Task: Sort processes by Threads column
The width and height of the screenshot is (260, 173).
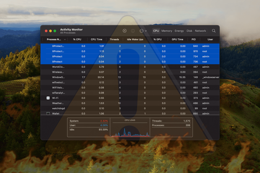Action: click(114, 39)
